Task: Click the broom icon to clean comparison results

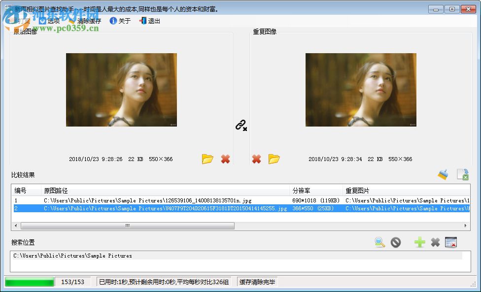Action: point(443,174)
